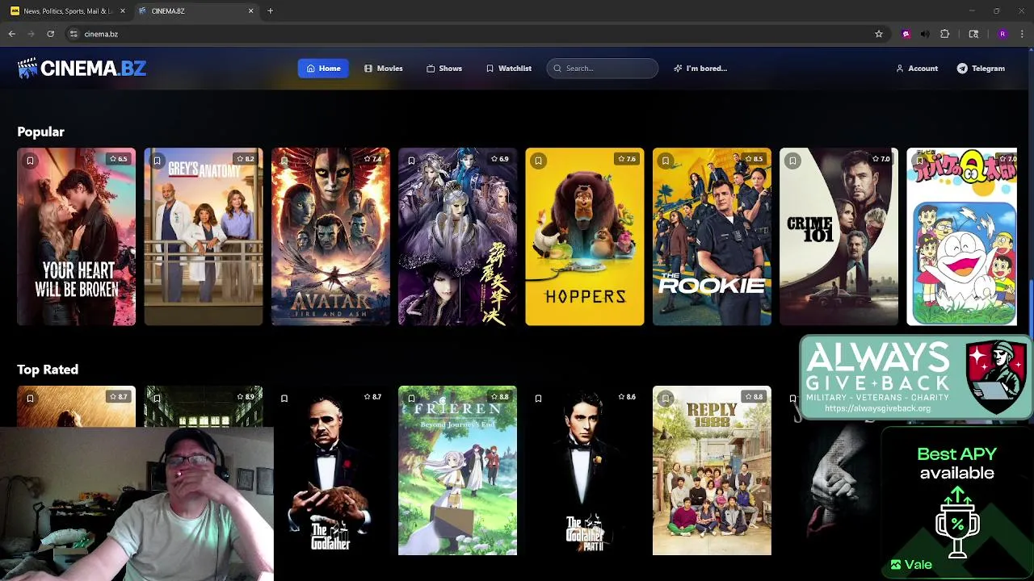Open the Hoppers movie poster

pyautogui.click(x=585, y=236)
